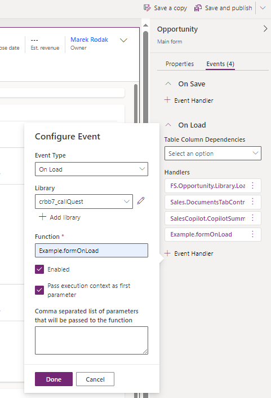This screenshot has height=398, width=271.
Task: Open more options for the FS.Opportunity.Library handler
Action: click(x=252, y=186)
